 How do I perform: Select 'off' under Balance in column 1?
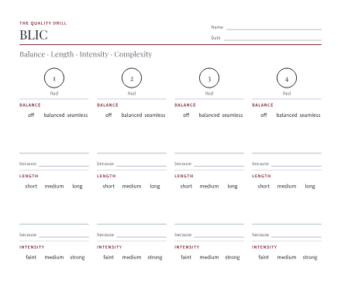point(31,115)
